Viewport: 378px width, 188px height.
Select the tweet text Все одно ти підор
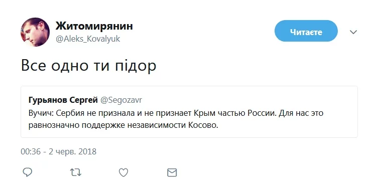coord(89,66)
